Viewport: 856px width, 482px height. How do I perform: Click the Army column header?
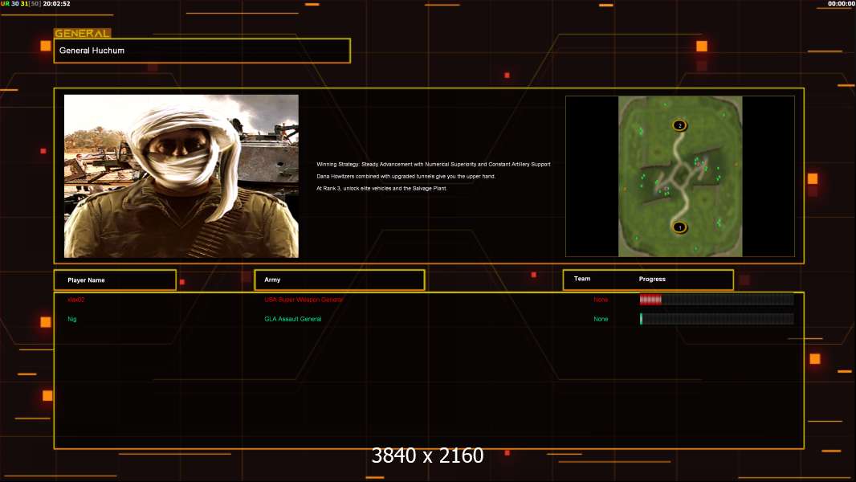point(340,280)
